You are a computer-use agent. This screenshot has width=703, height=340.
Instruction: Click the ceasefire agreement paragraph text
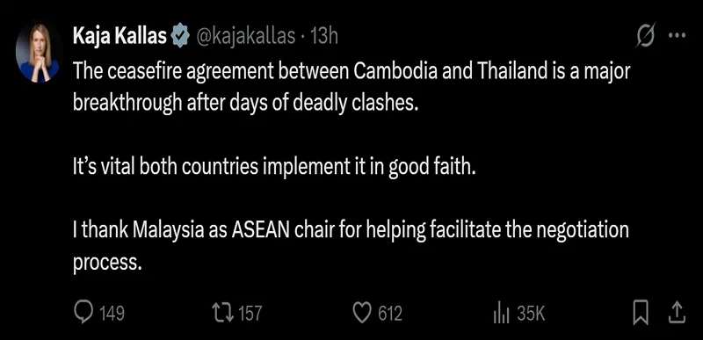351,87
